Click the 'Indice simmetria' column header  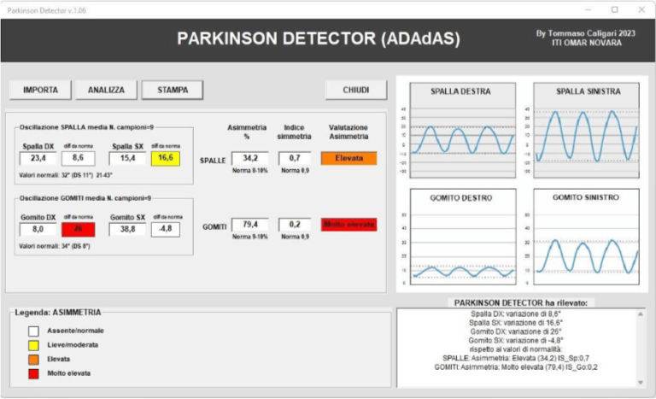pos(294,132)
